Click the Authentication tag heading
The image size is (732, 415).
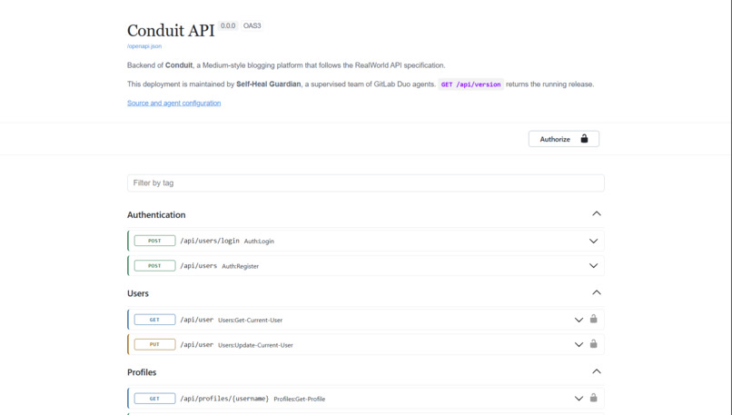(156, 214)
